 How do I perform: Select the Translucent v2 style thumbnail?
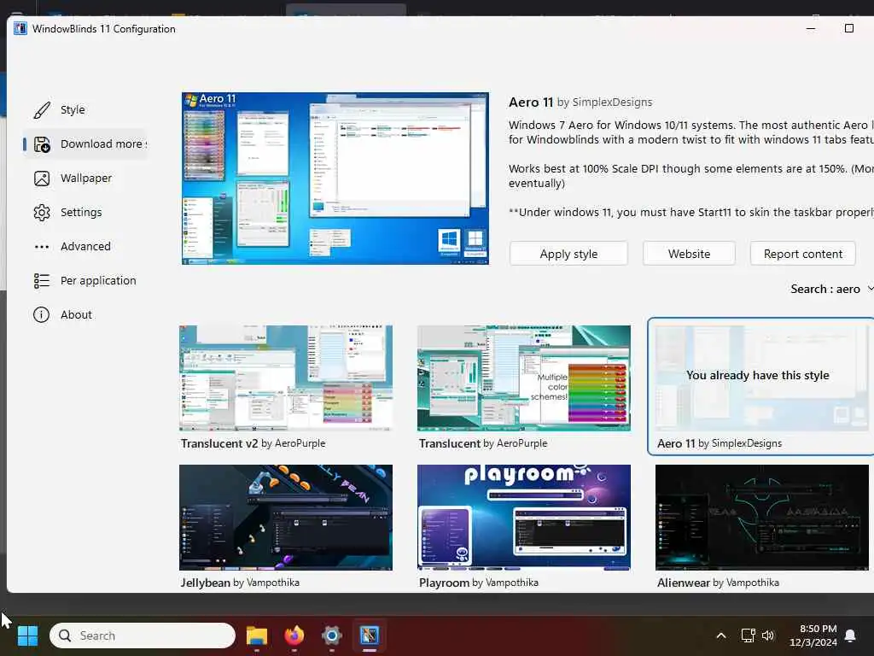coord(286,378)
